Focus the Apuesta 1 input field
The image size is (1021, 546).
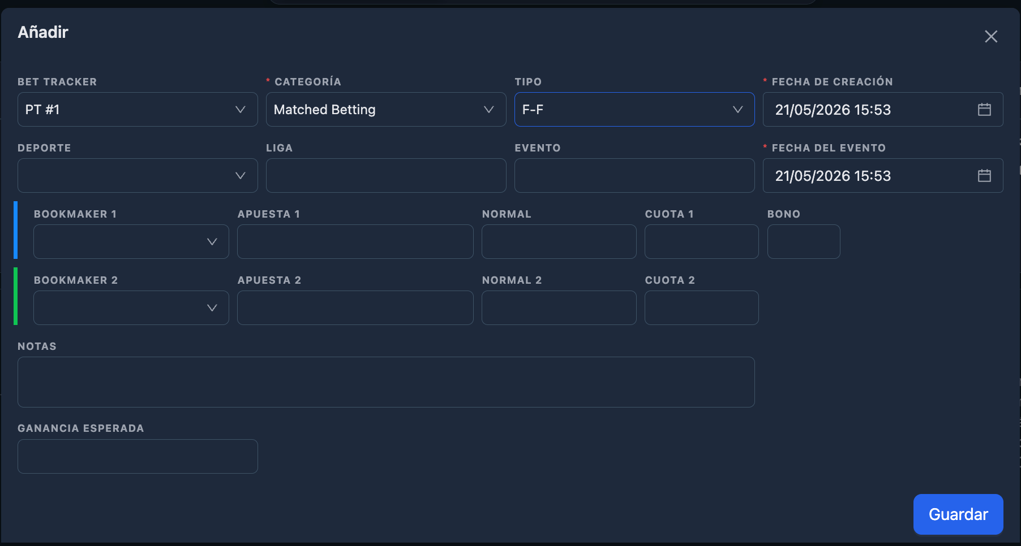pyautogui.click(x=355, y=242)
